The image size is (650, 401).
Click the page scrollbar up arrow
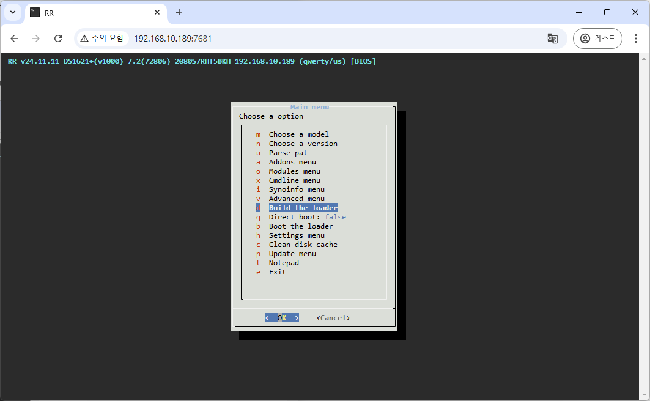click(644, 59)
